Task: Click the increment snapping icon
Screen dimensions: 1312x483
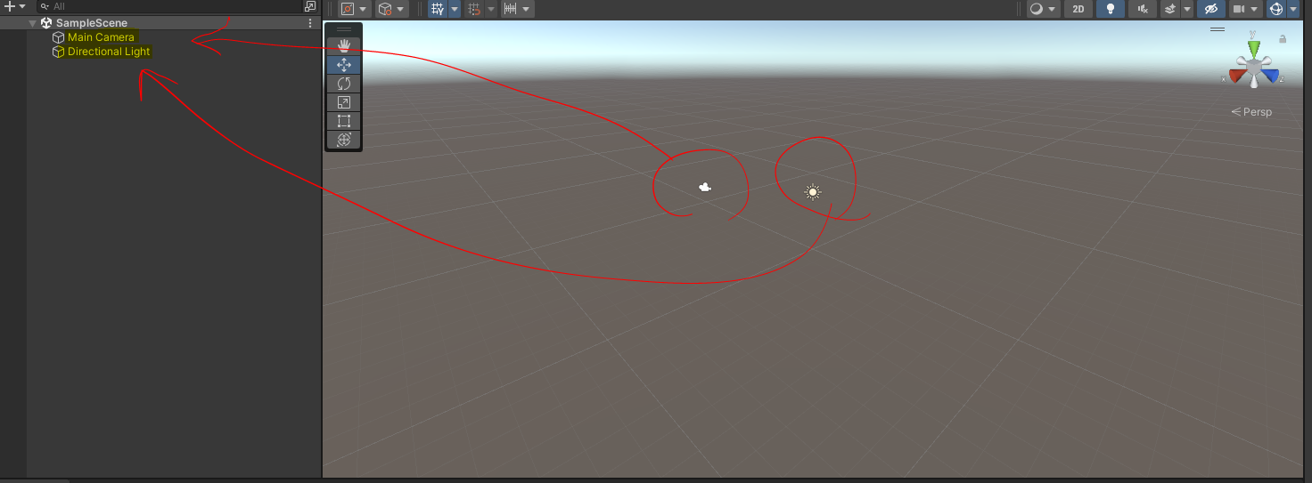Action: pos(511,9)
